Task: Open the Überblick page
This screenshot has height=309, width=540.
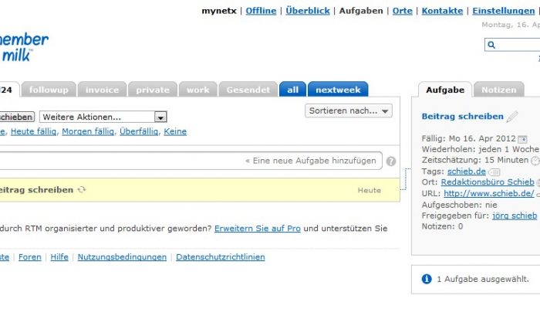Action: pos(308,11)
